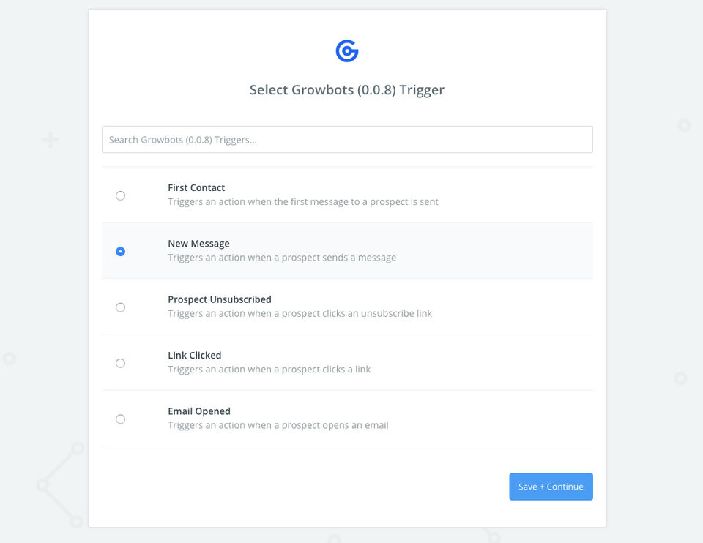
Task: Click the 'prospect clicks a link' description
Action: tap(269, 370)
